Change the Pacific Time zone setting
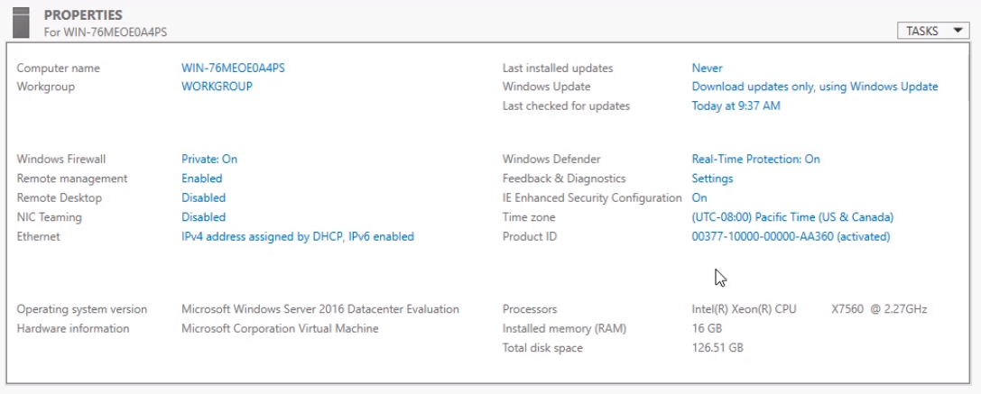Image resolution: width=981 pixels, height=394 pixels. tap(791, 217)
